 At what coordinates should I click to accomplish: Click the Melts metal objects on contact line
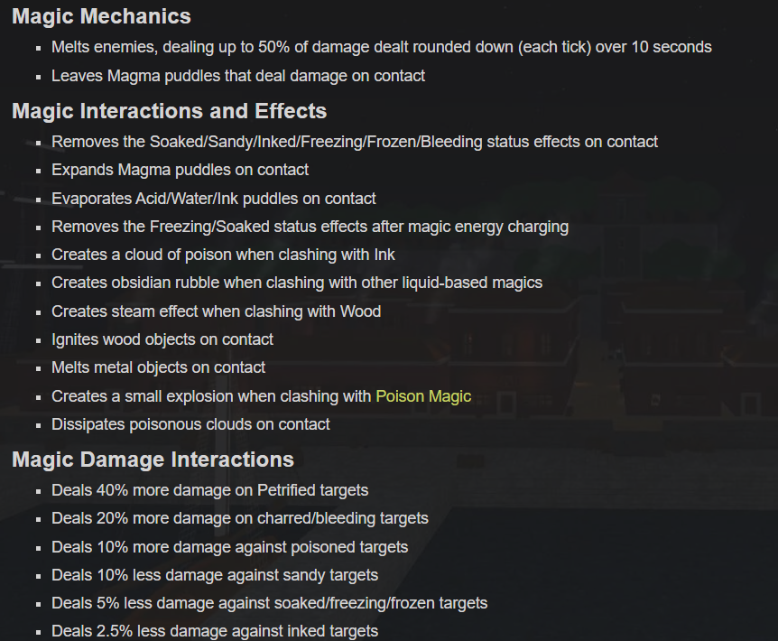click(158, 367)
